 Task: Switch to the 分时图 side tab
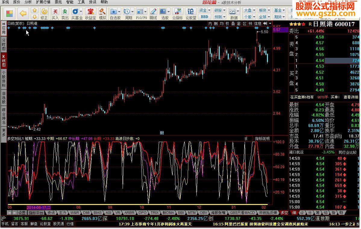click(4, 44)
